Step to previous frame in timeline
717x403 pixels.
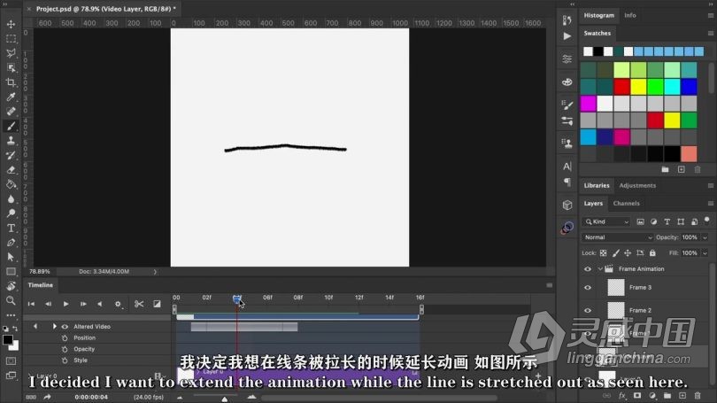[48, 304]
